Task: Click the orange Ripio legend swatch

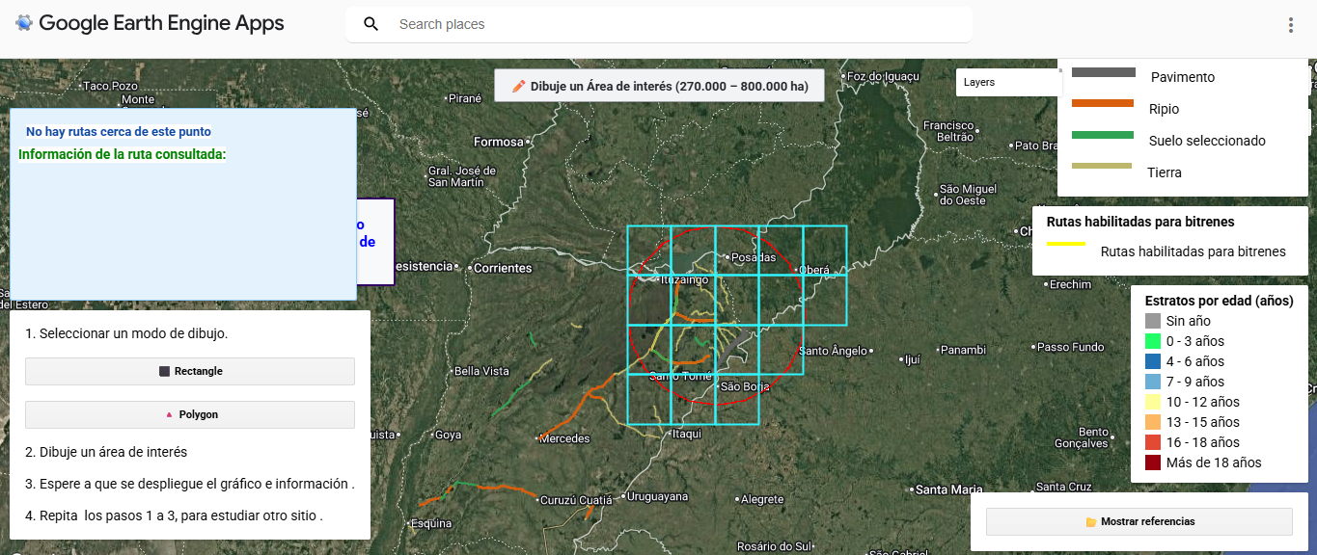Action: coord(1103,103)
